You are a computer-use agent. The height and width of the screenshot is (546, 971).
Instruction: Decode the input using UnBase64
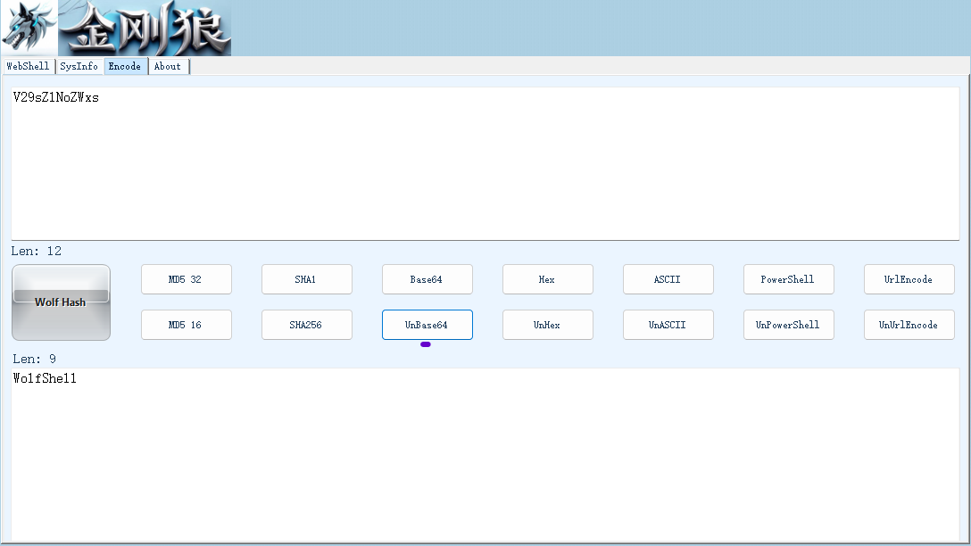pos(427,325)
